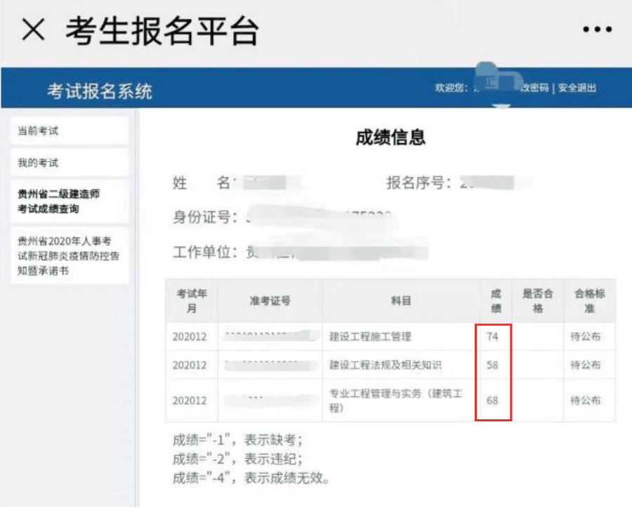Open 贵州省二级建造师考试成绩查询 menu entry
The width and height of the screenshot is (632, 519).
70,202
